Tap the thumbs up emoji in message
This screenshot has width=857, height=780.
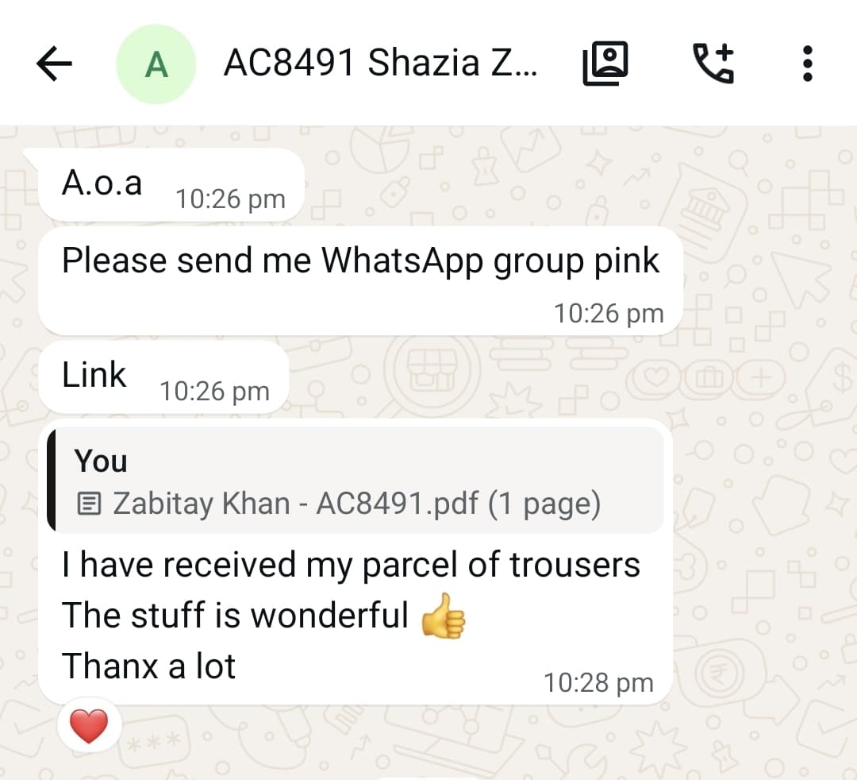[x=444, y=616]
